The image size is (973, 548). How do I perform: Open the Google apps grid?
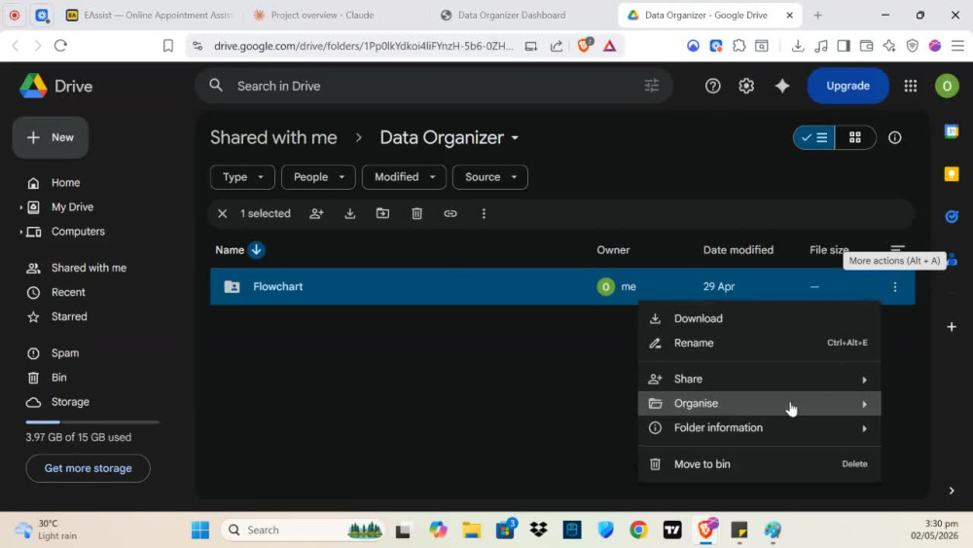911,86
